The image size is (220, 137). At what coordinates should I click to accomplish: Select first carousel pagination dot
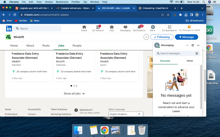point(71,86)
